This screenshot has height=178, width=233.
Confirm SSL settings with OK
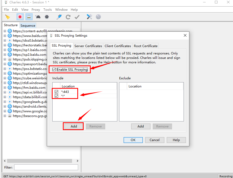(x=133, y=140)
